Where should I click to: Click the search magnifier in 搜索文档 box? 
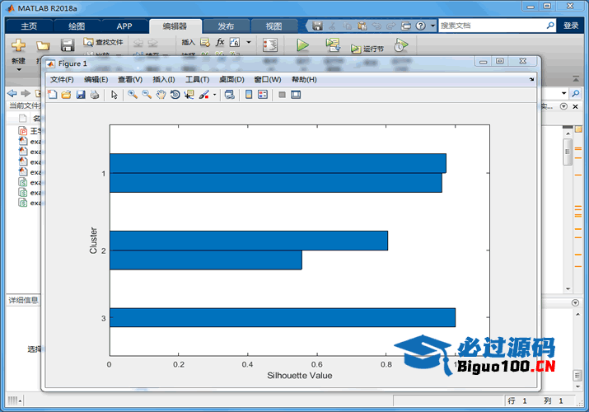pos(550,26)
